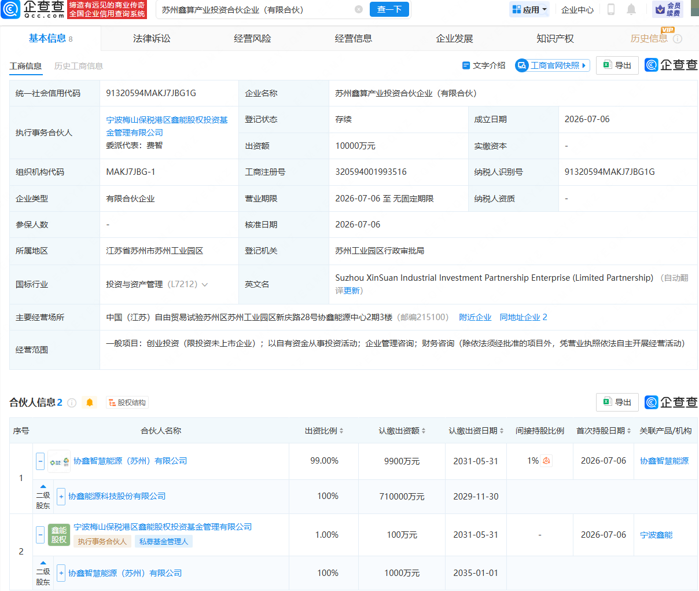This screenshot has width=699, height=591.
Task: Open the 工商官网快照 snapshot button
Action: [x=553, y=65]
